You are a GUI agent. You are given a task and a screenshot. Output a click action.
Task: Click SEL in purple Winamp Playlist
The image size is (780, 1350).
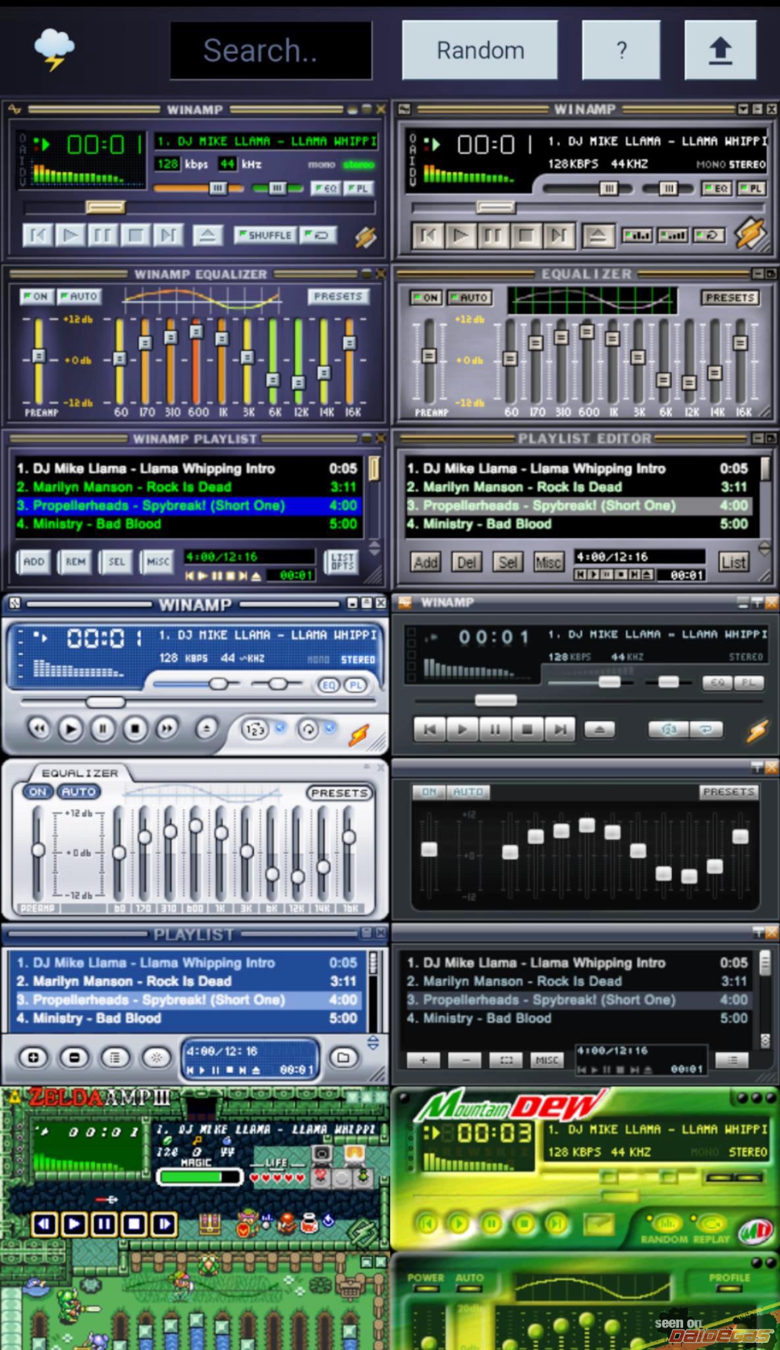point(117,562)
